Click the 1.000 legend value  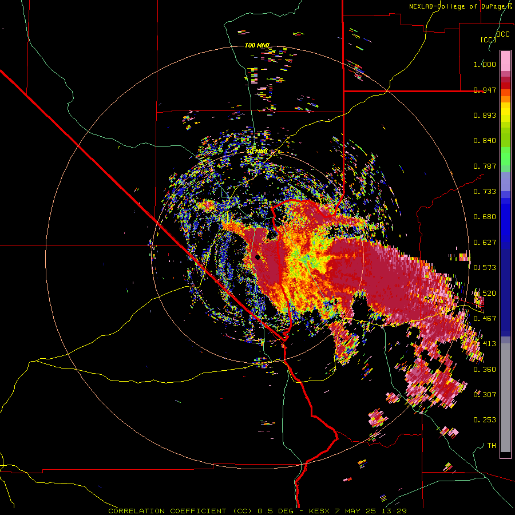(x=485, y=64)
